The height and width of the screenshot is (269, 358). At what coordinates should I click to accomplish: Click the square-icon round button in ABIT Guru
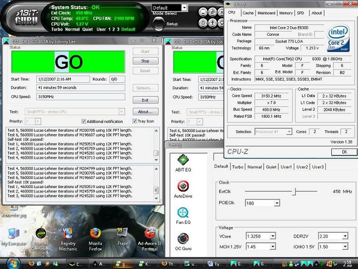click(203, 23)
